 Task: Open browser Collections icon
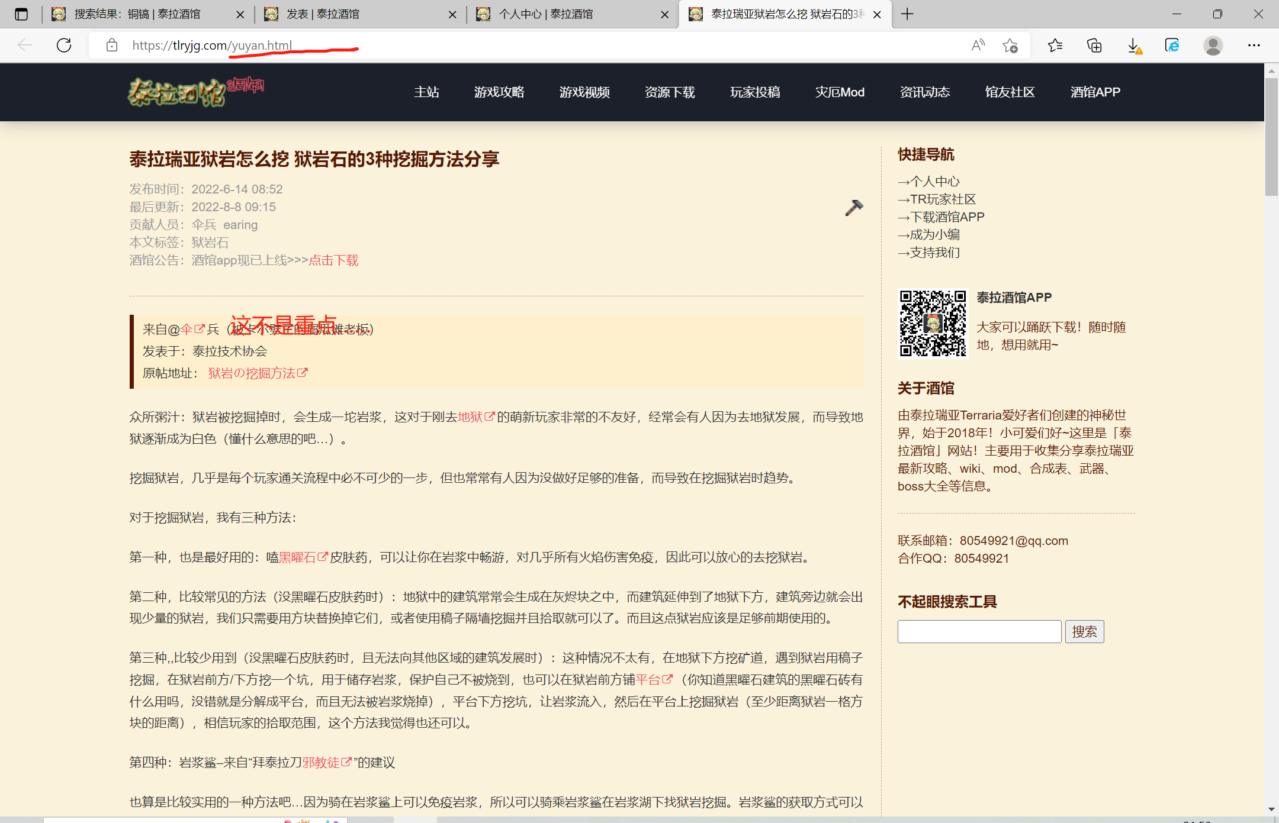coord(1094,46)
